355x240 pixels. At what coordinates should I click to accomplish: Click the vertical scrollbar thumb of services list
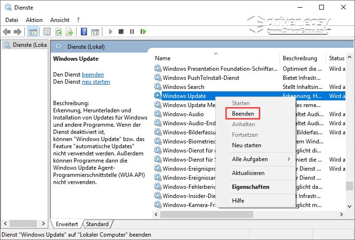349,186
